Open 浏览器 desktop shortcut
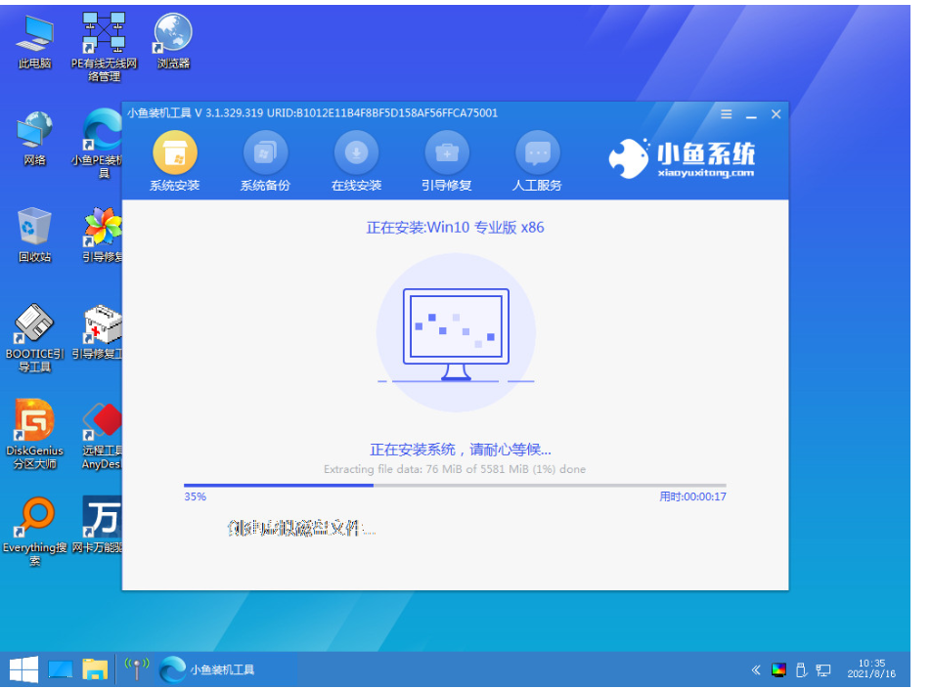 click(x=173, y=41)
